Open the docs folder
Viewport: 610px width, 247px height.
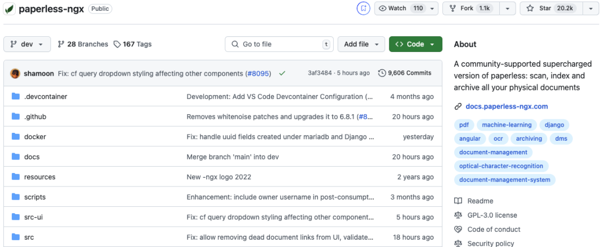32,157
